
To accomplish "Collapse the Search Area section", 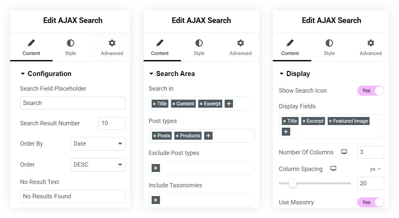I will pyautogui.click(x=151, y=74).
